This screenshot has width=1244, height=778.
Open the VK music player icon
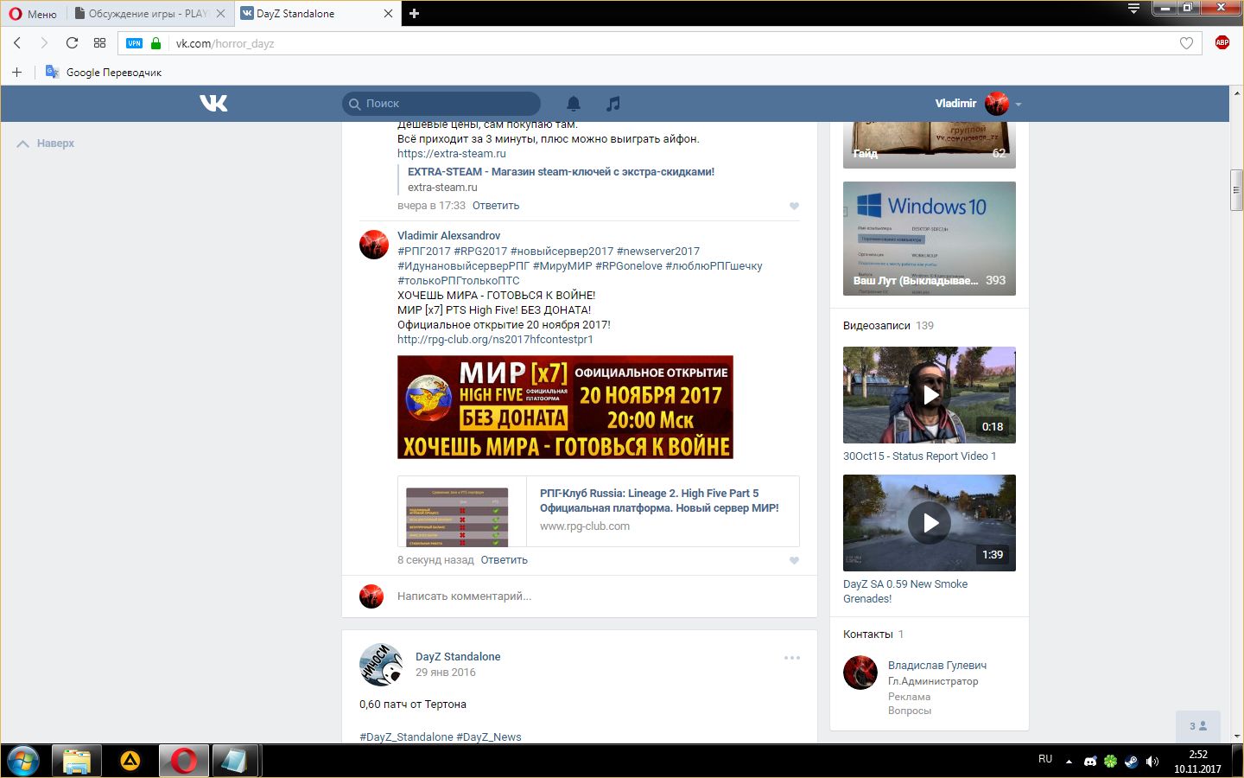[x=612, y=104]
